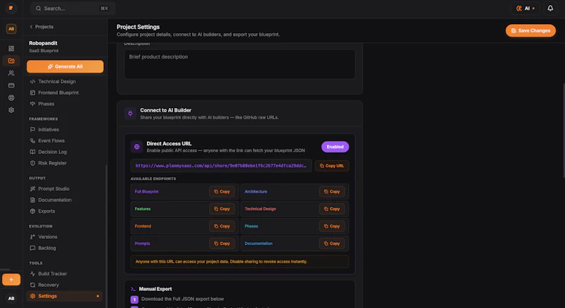Open the notifications bell icon

(x=550, y=8)
